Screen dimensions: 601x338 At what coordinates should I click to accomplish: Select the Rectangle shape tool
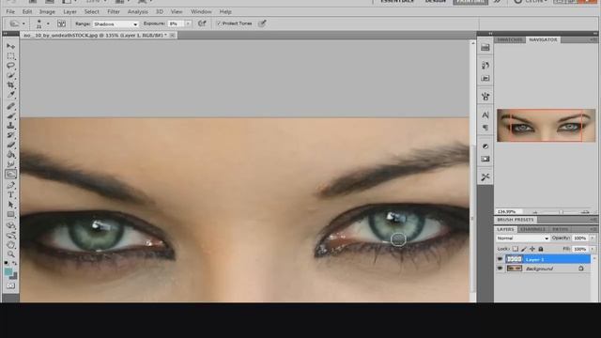pyautogui.click(x=10, y=214)
